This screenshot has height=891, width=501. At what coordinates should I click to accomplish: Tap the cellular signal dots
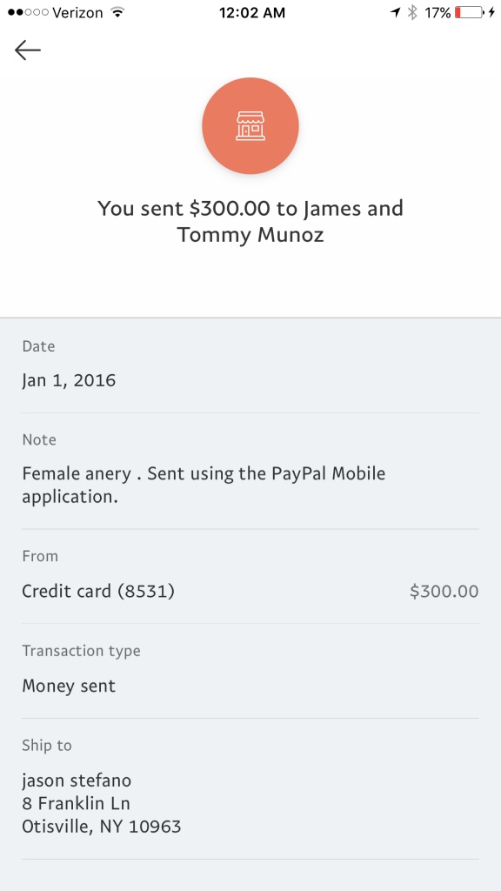[x=28, y=12]
